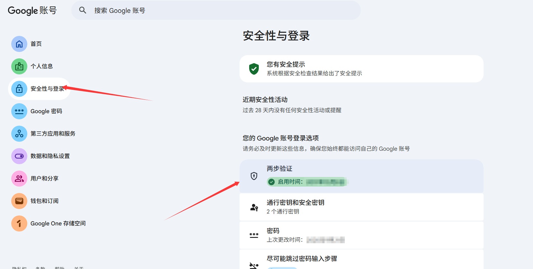Click the third-party apps (第三方应用和服务) icon
This screenshot has height=269, width=533.
[x=19, y=134]
